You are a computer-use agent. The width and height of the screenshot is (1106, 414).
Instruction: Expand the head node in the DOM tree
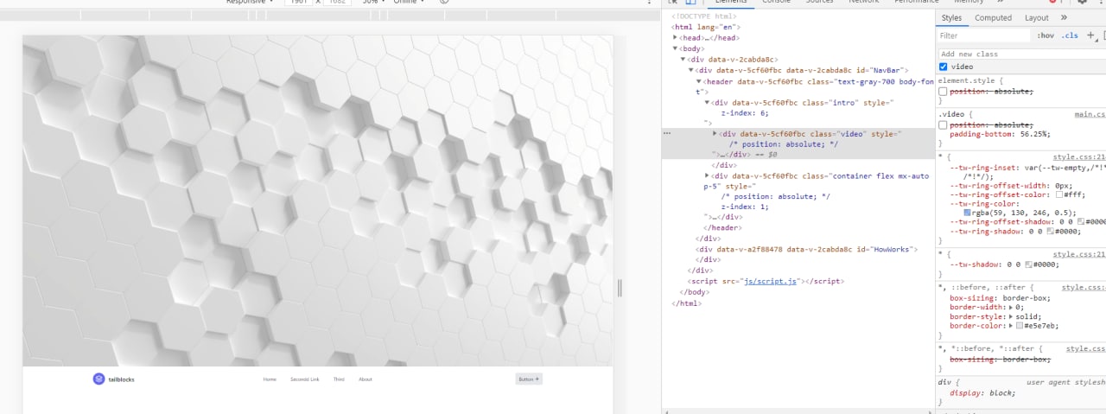pos(675,38)
